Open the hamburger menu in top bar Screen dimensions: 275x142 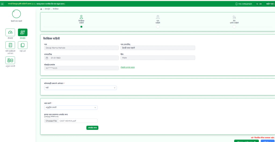click(x=2, y=4)
